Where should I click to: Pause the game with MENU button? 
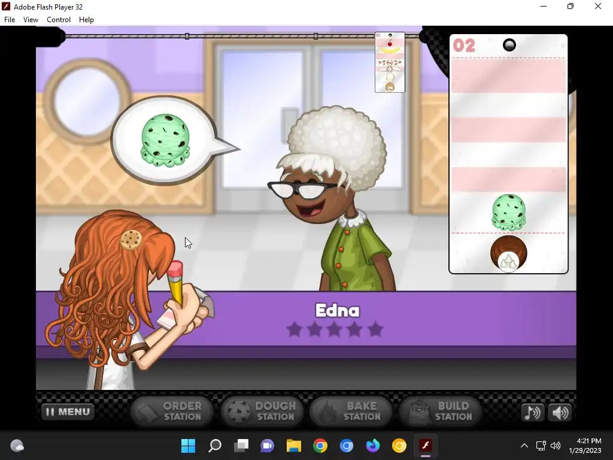pos(68,412)
